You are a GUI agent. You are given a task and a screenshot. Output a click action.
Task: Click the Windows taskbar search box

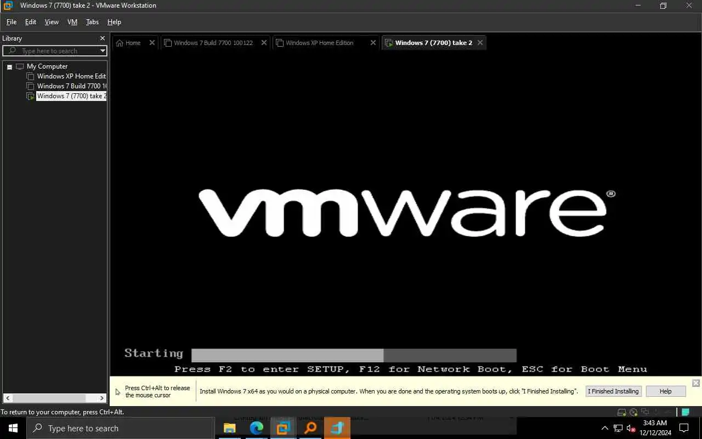[x=121, y=428]
